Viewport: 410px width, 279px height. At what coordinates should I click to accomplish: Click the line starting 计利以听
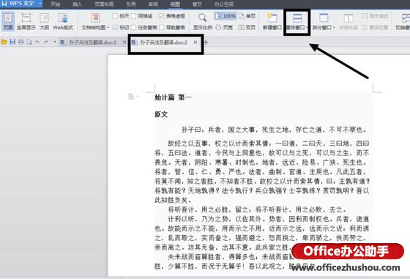[x=268, y=219]
